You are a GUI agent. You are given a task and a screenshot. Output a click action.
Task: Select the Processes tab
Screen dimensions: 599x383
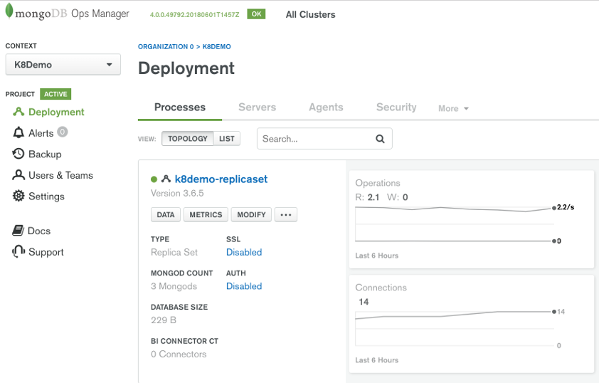180,107
